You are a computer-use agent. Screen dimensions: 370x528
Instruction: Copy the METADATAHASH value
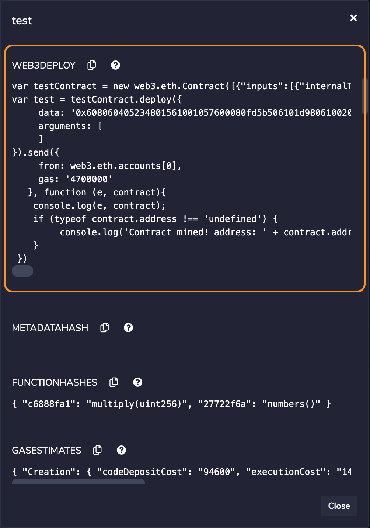(105, 328)
